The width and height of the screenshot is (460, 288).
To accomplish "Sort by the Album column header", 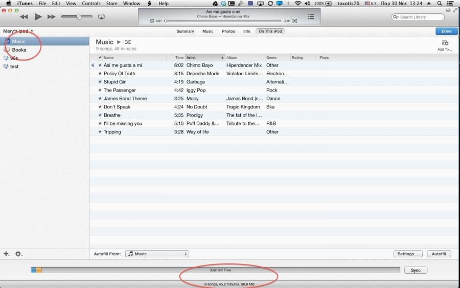I will [x=245, y=57].
